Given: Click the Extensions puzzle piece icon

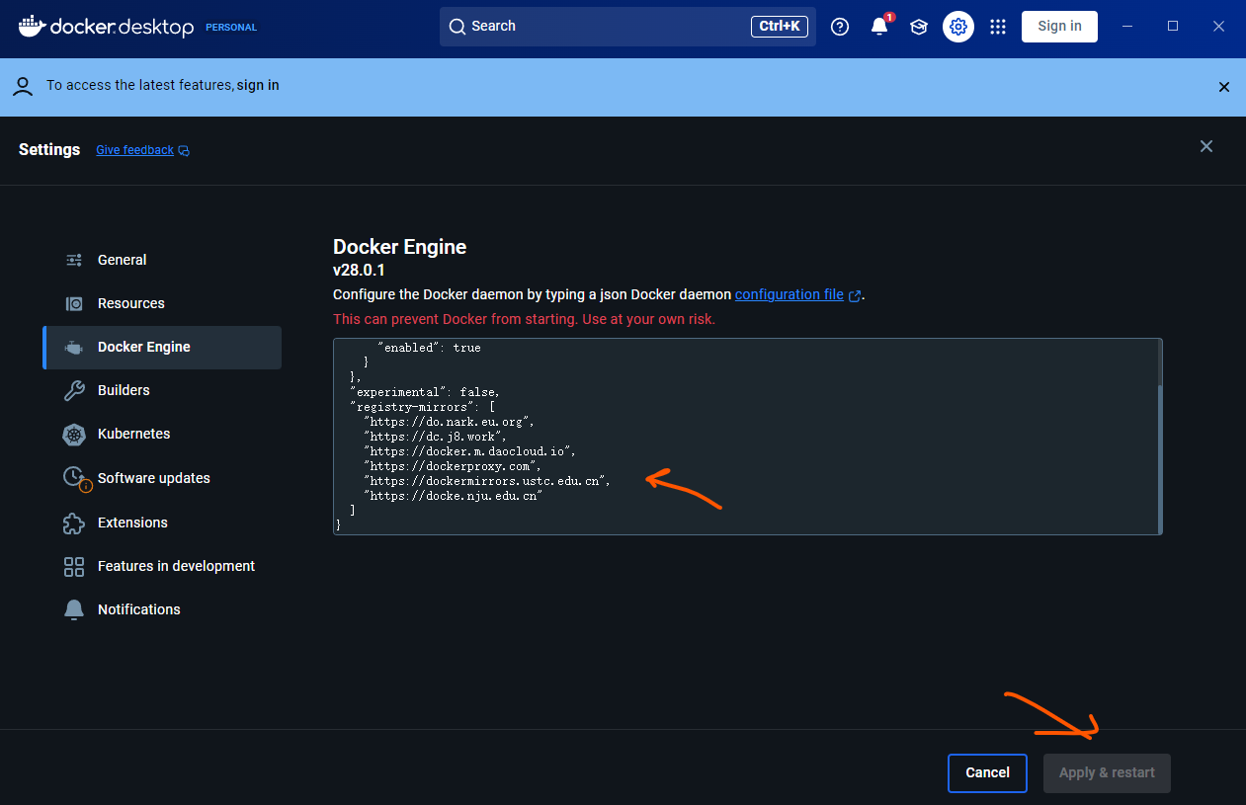Looking at the screenshot, I should pyautogui.click(x=74, y=523).
